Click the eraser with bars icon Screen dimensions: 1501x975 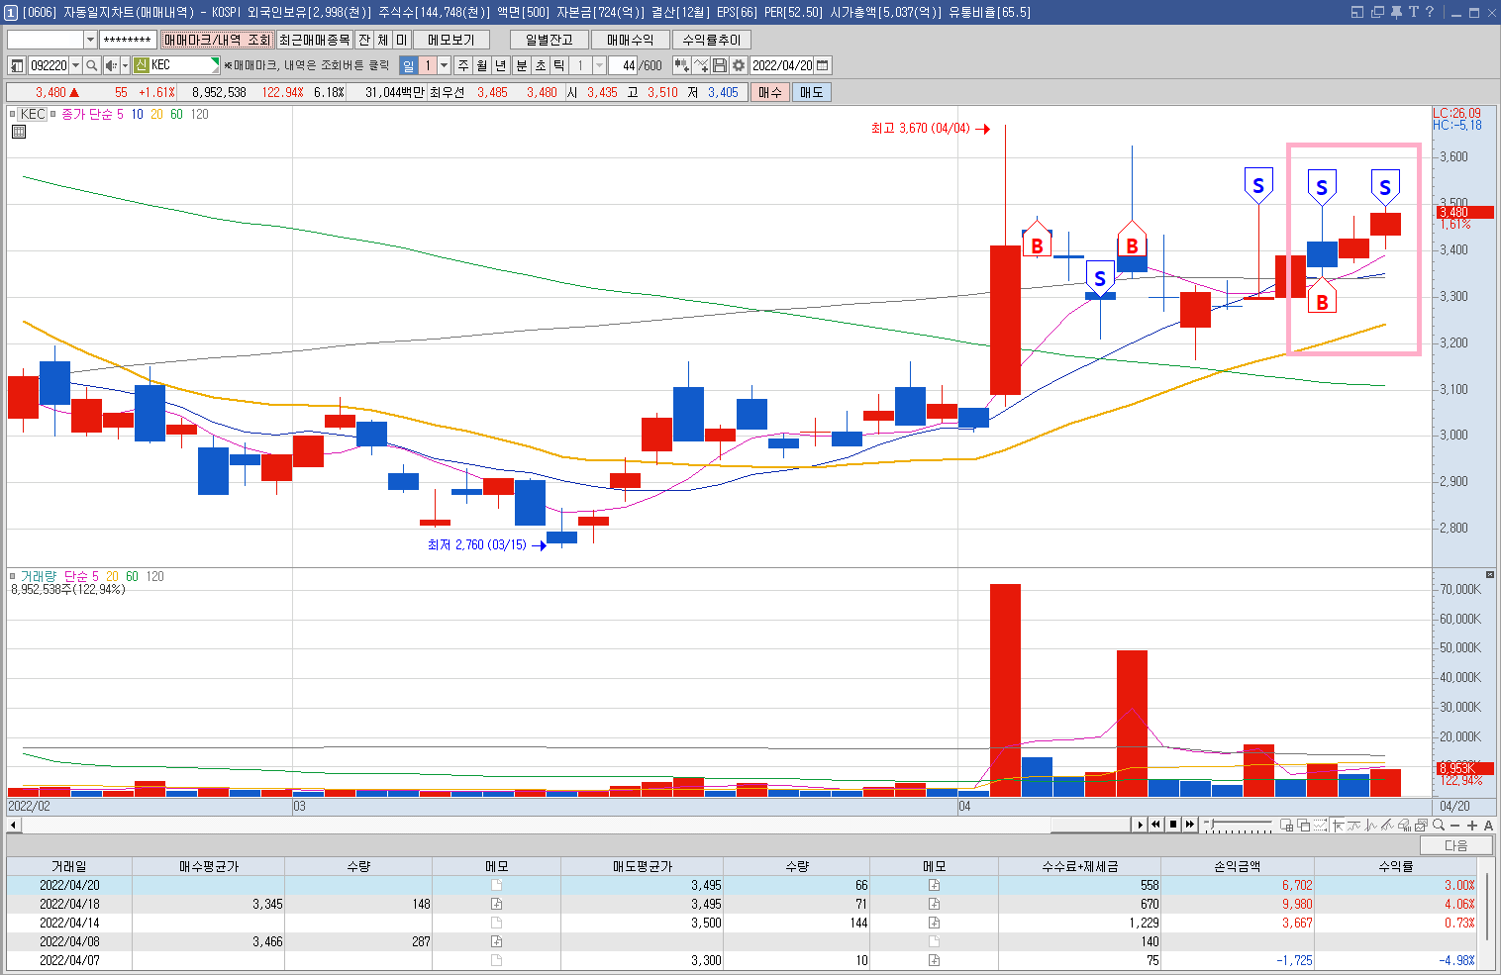click(x=1405, y=825)
